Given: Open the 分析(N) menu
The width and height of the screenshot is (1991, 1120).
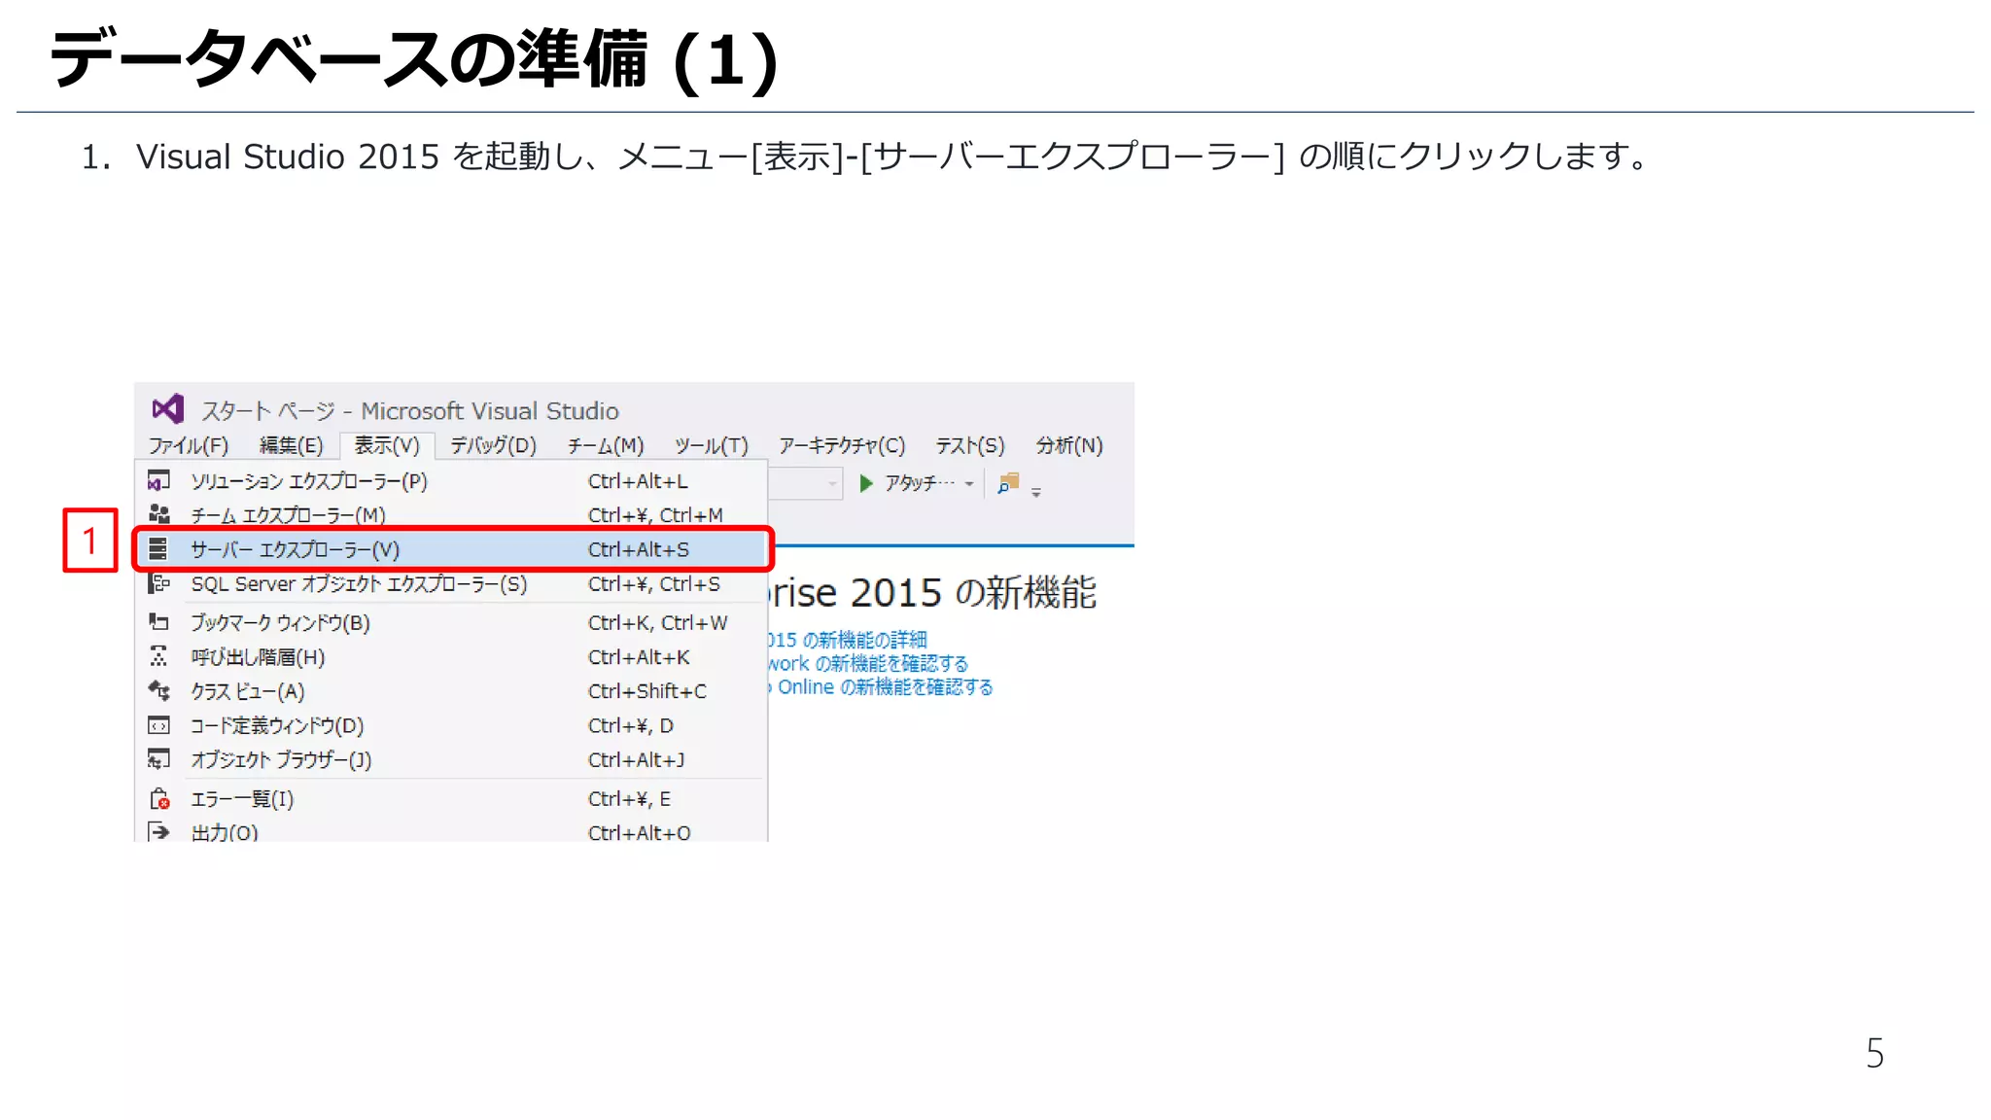Looking at the screenshot, I should point(1069,445).
